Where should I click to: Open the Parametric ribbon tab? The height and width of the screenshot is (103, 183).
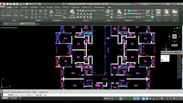click(x=34, y=7)
